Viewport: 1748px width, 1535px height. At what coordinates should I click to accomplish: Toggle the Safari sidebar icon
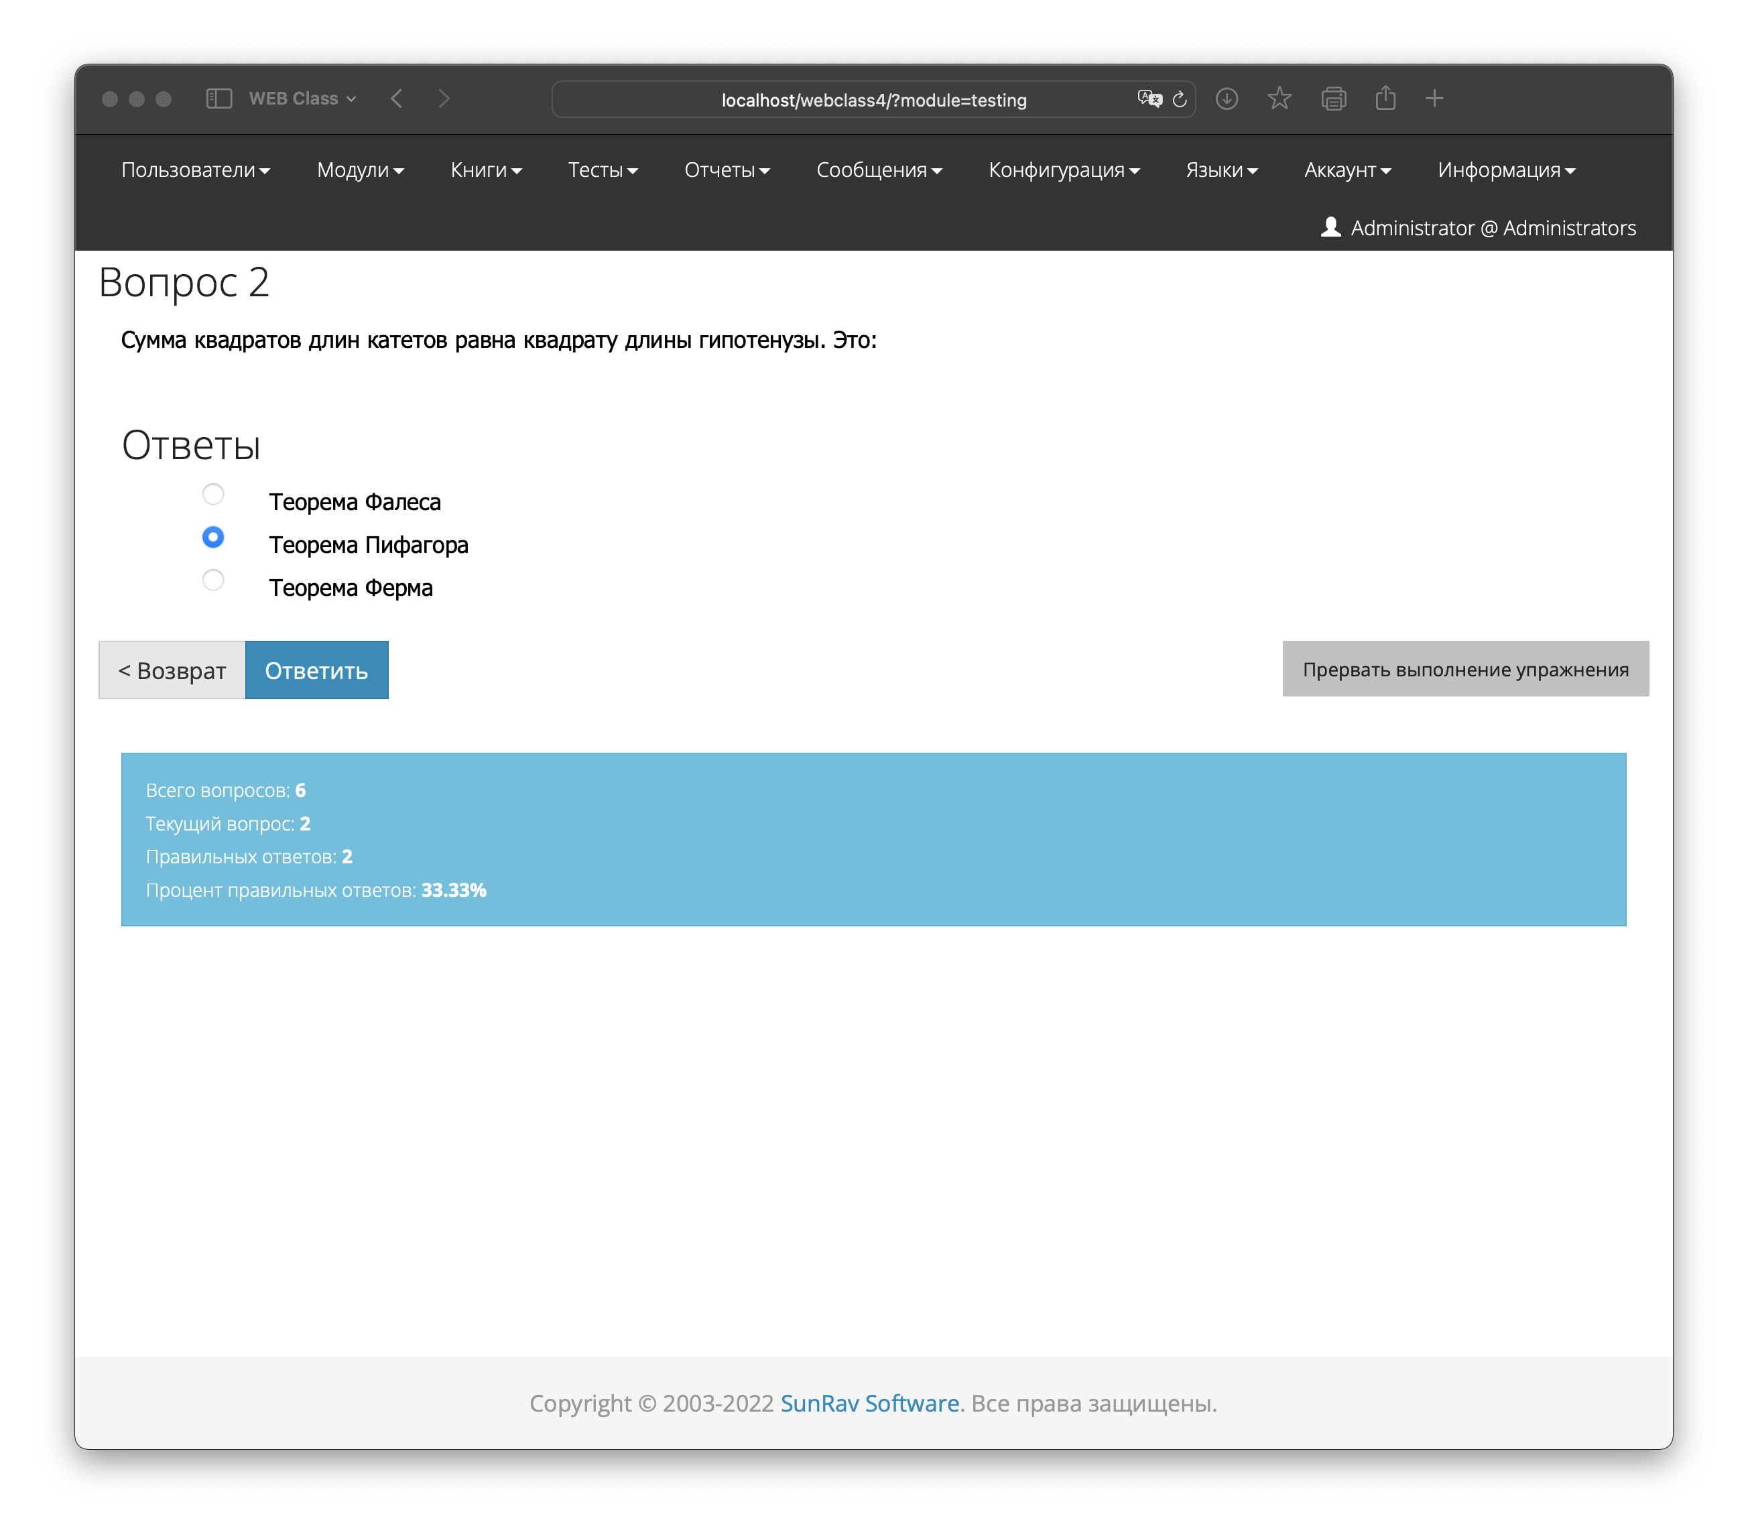point(219,99)
